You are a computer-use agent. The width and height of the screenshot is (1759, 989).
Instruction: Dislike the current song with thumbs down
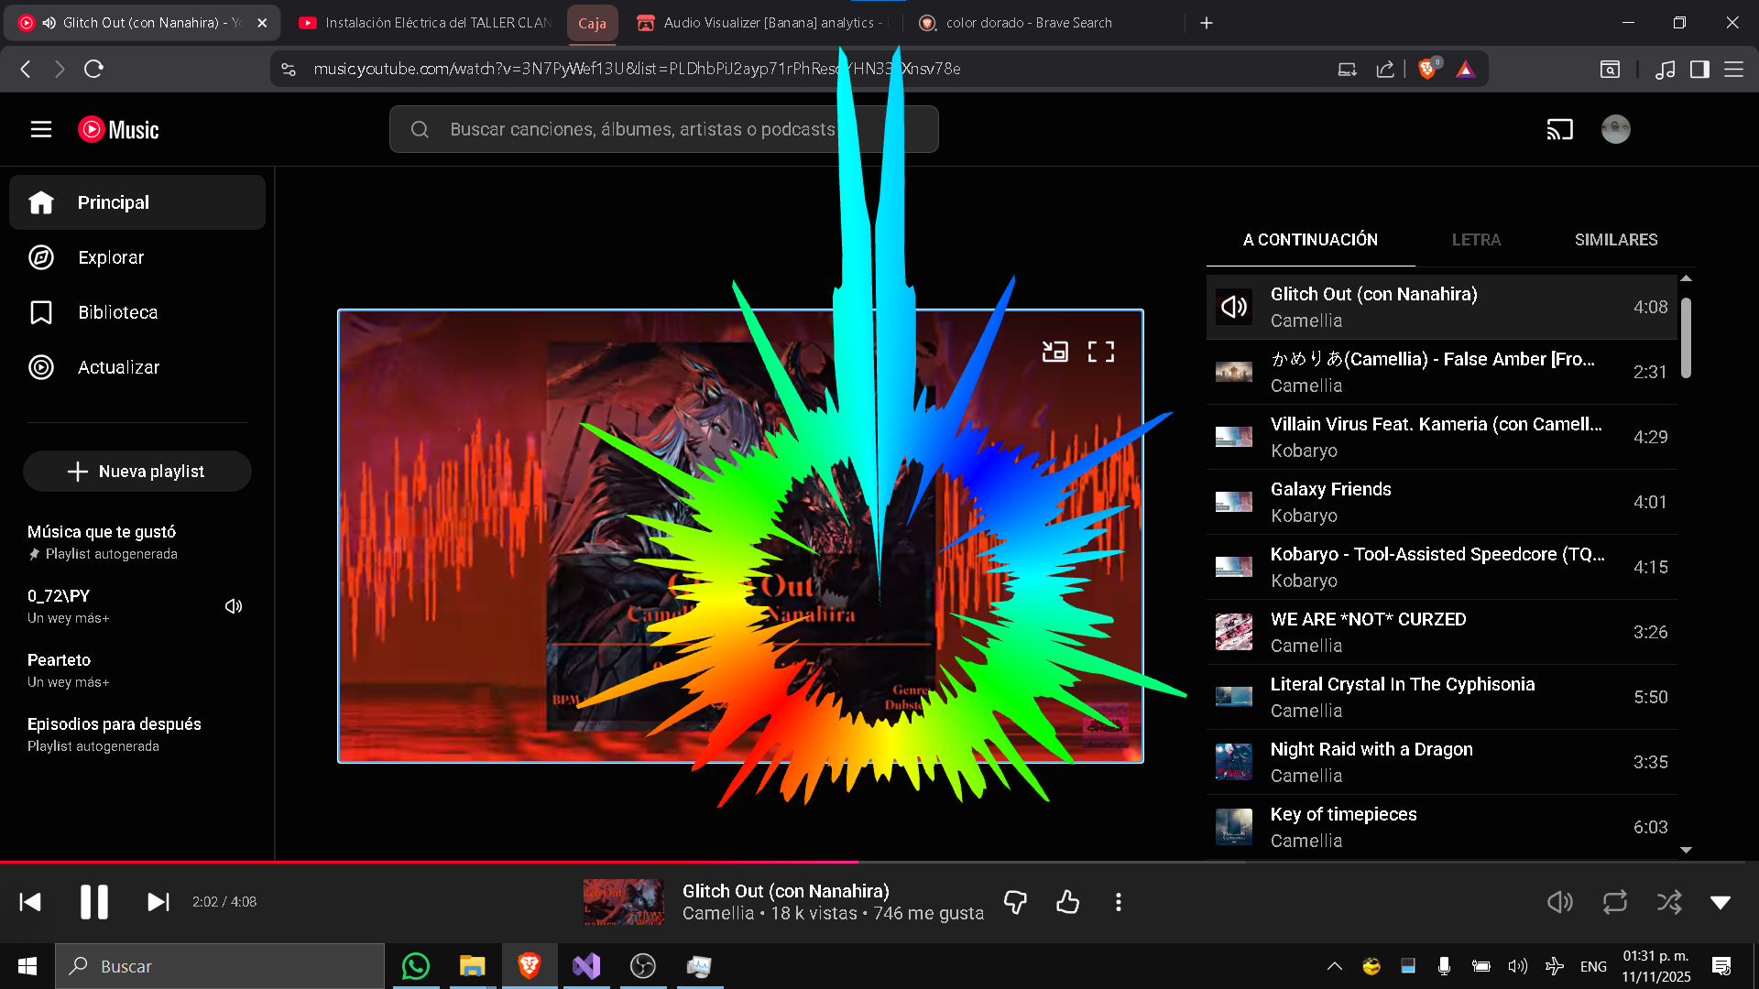pos(1015,902)
